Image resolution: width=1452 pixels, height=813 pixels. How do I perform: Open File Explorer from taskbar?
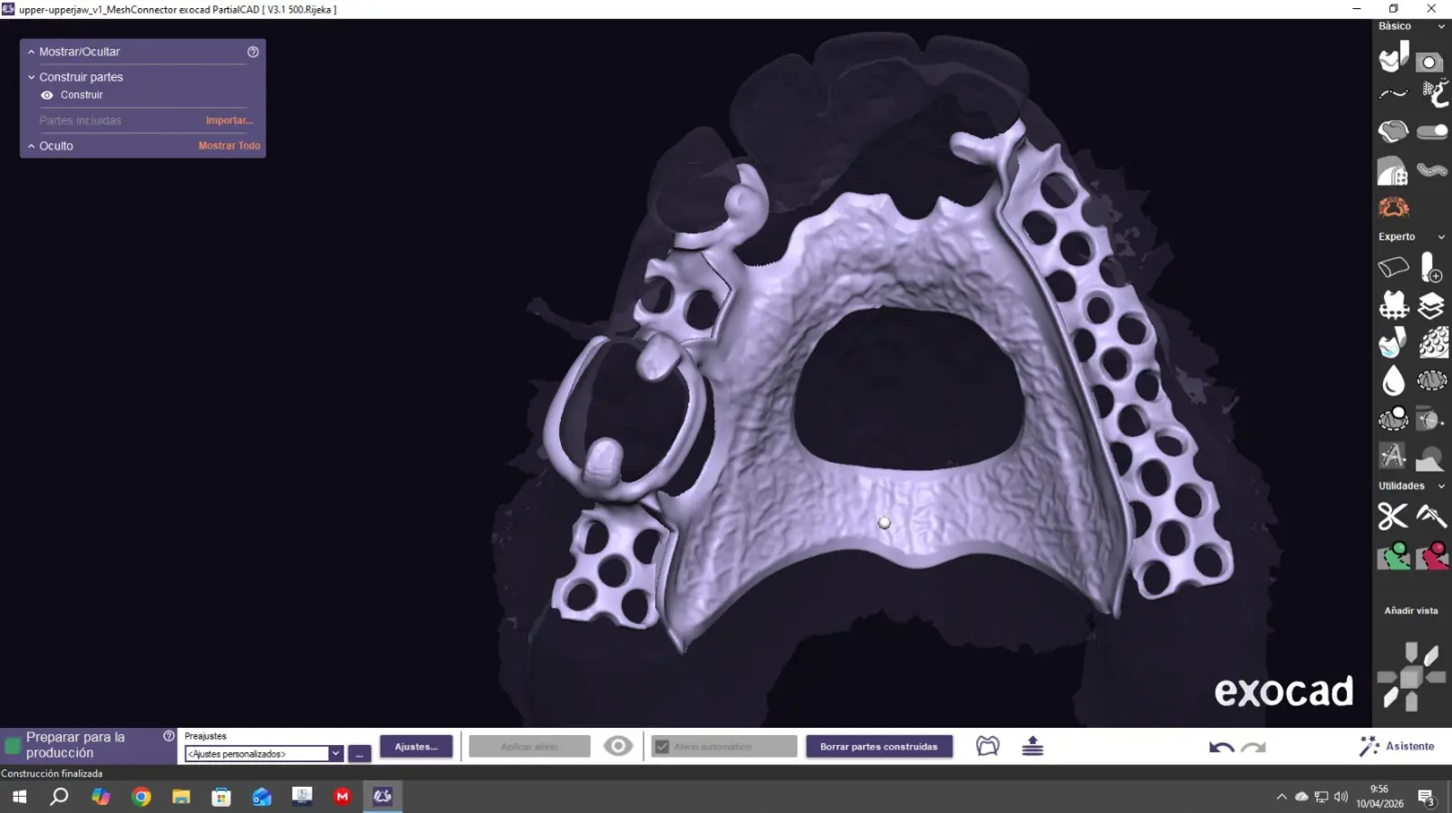coord(181,797)
